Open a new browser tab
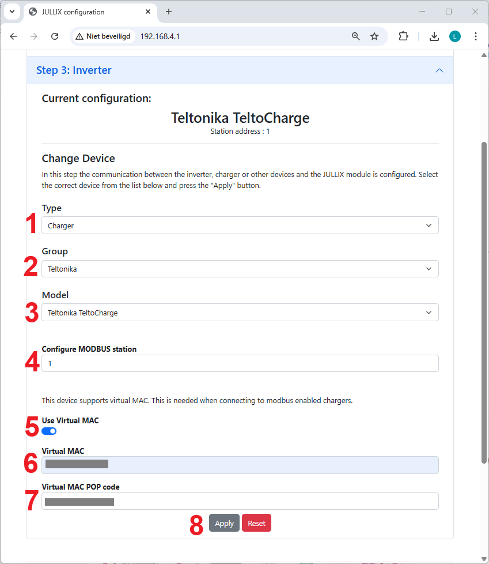The width and height of the screenshot is (489, 564). coord(169,12)
